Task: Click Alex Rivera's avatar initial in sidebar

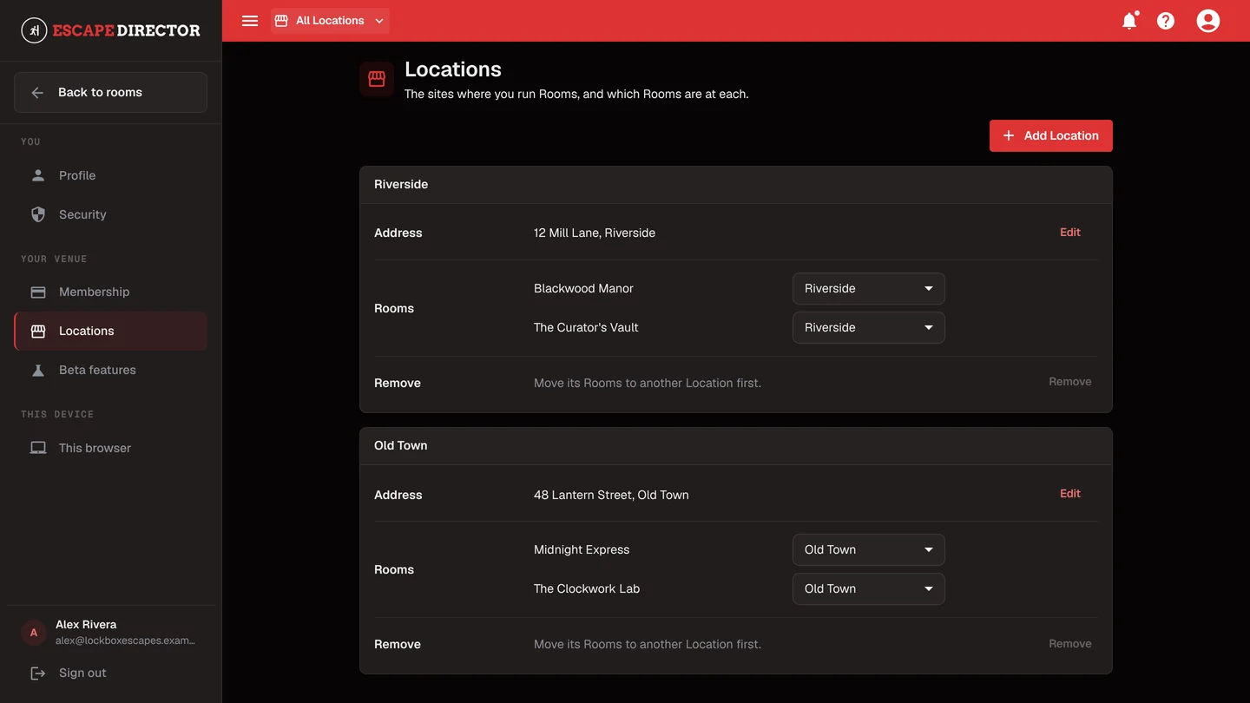Action: coord(34,633)
